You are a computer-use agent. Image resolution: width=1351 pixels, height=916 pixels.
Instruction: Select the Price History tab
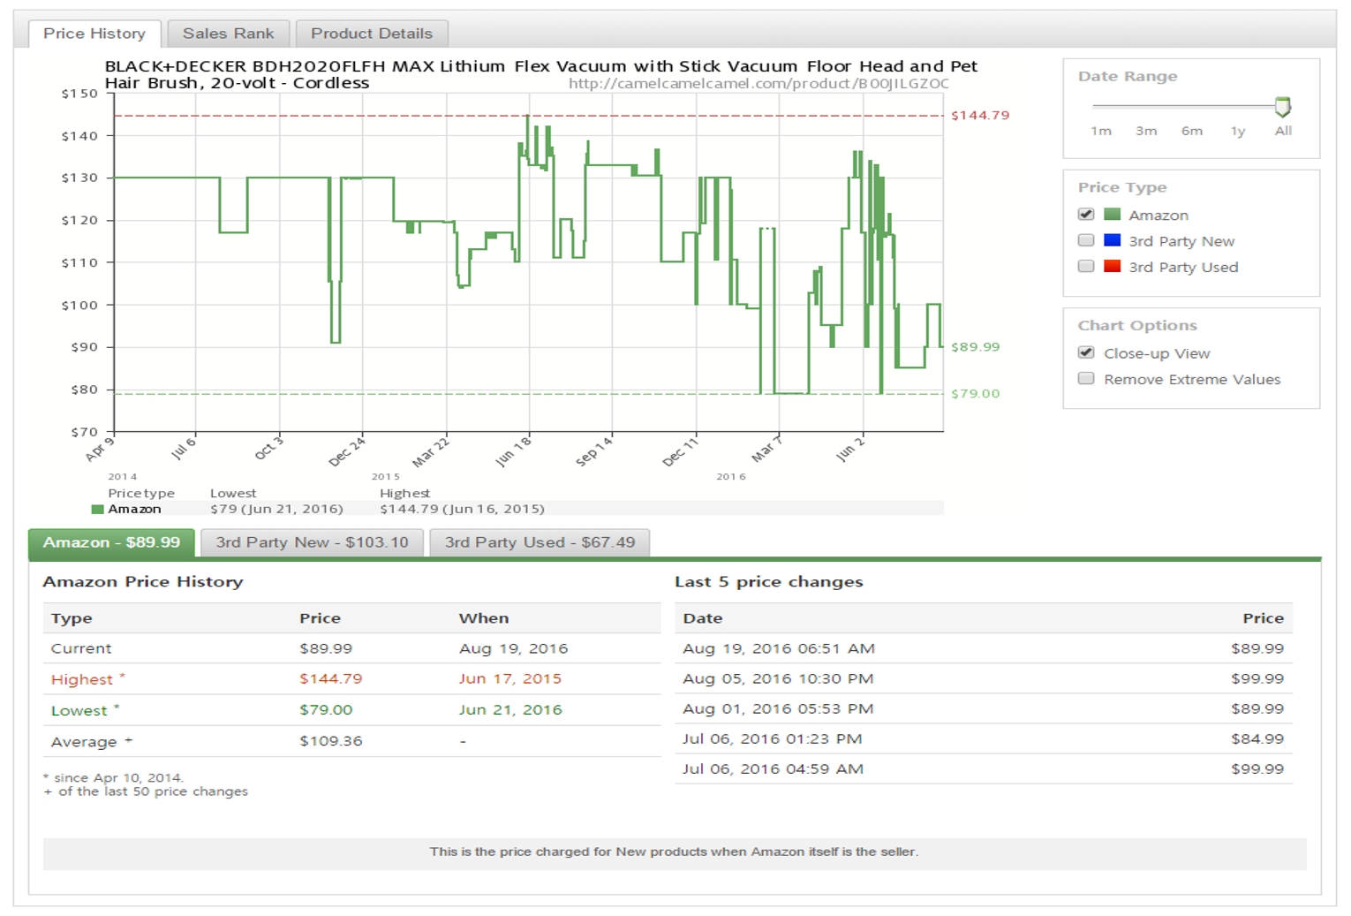click(94, 34)
